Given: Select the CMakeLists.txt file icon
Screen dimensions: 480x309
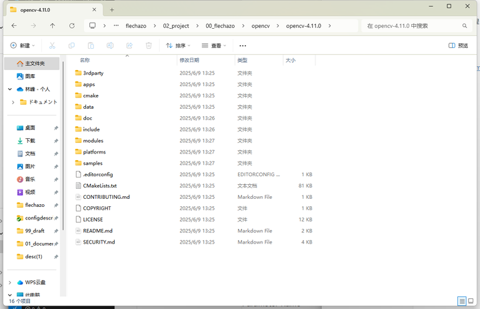Looking at the screenshot, I should pos(79,186).
